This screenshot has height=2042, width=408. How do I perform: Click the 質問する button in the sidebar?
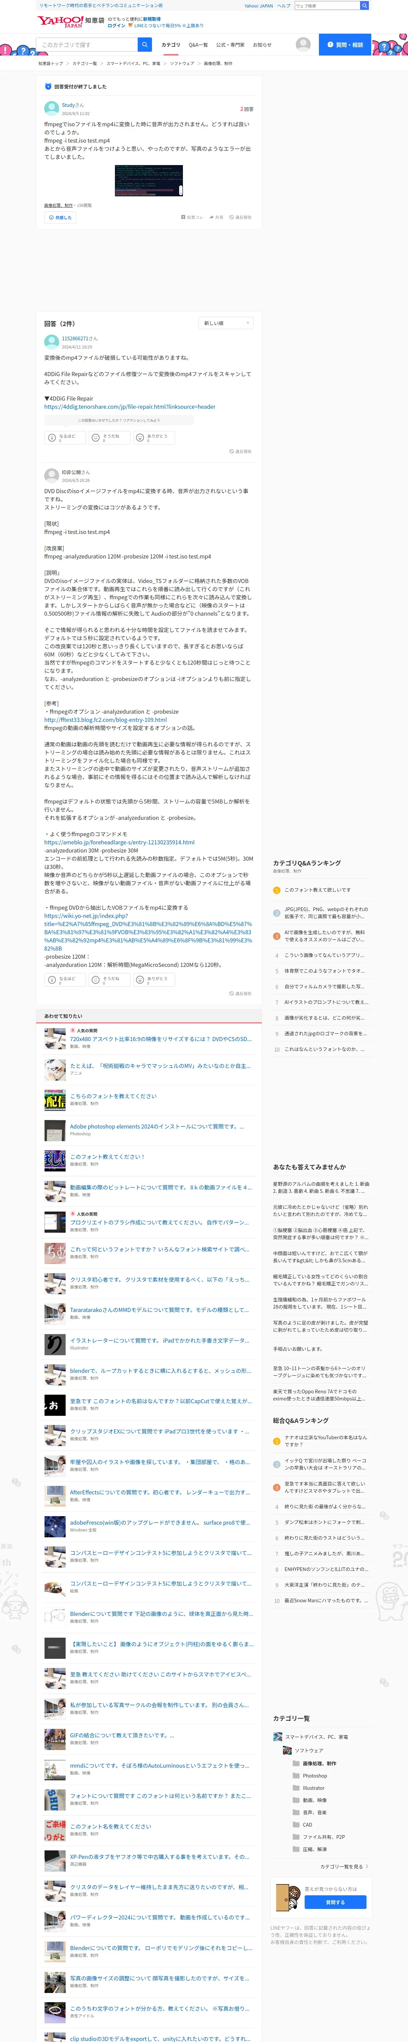(x=335, y=1902)
